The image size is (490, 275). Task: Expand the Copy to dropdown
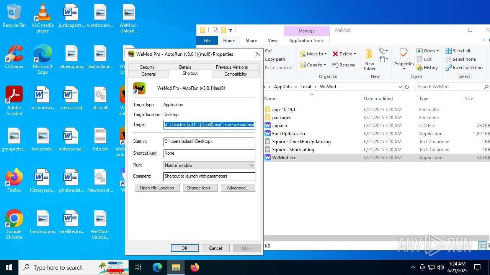(325, 65)
